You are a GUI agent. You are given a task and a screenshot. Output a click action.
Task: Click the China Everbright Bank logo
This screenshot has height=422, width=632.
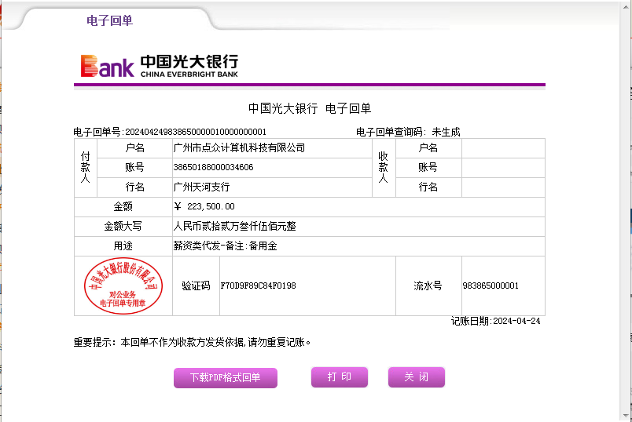click(159, 66)
